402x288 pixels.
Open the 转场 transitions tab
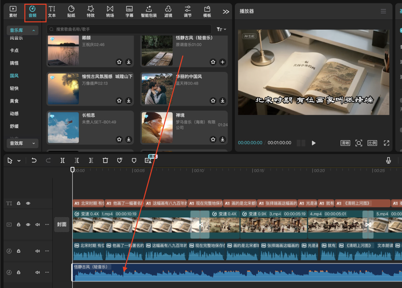tap(110, 12)
